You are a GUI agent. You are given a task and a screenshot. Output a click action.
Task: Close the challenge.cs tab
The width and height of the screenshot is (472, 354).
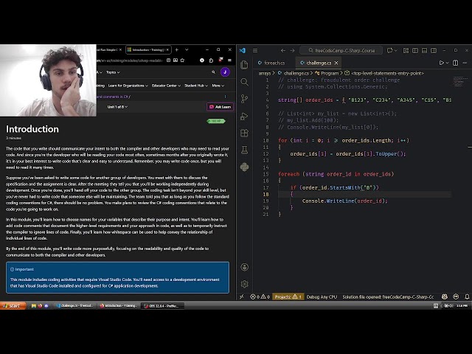click(336, 63)
